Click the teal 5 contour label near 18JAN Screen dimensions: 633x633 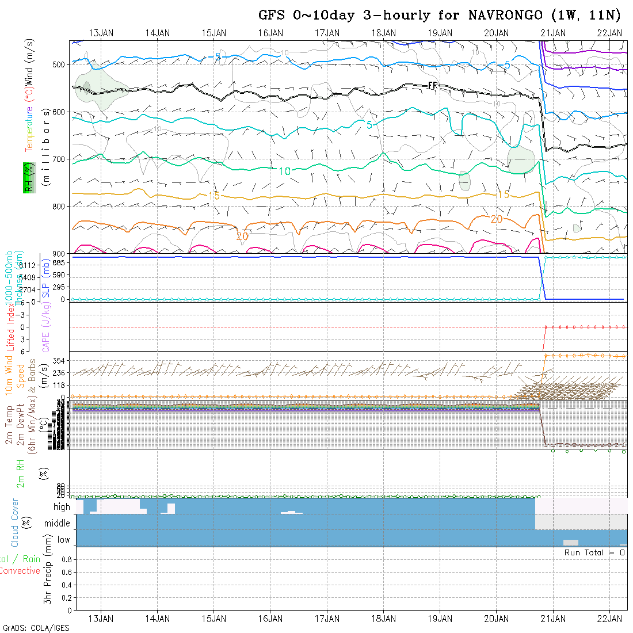(369, 124)
